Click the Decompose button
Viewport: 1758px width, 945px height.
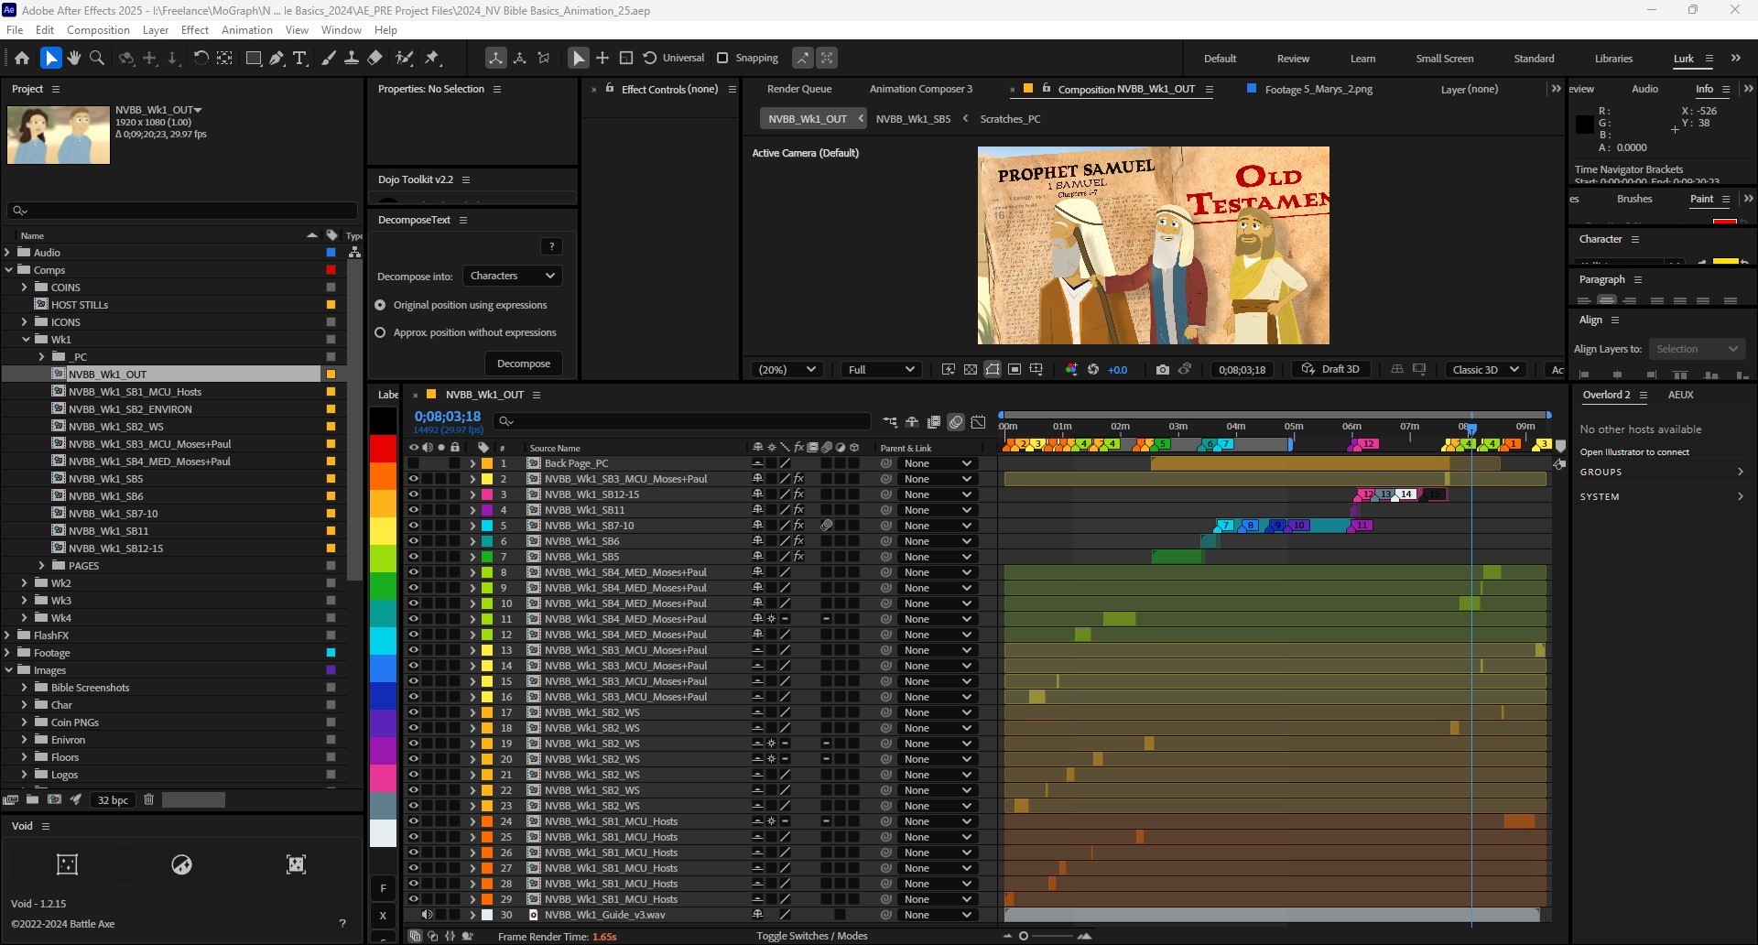pos(523,364)
